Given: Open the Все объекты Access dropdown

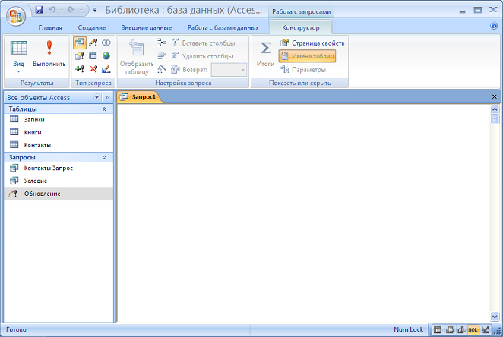Looking at the screenshot, I should (96, 97).
